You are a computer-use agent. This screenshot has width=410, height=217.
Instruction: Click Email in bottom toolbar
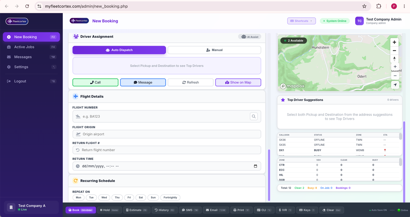click(x=216, y=210)
